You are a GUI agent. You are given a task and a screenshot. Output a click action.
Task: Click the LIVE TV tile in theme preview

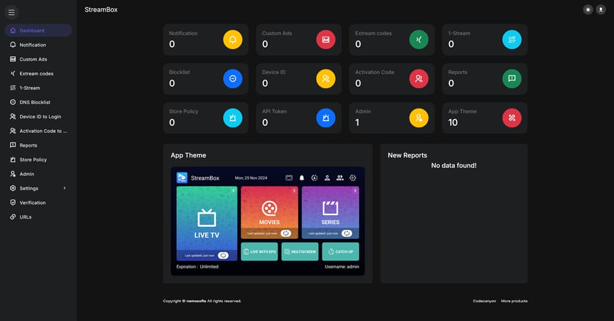click(206, 224)
